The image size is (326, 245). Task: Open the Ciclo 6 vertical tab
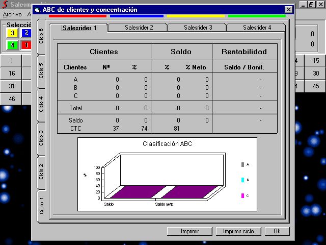41,36
